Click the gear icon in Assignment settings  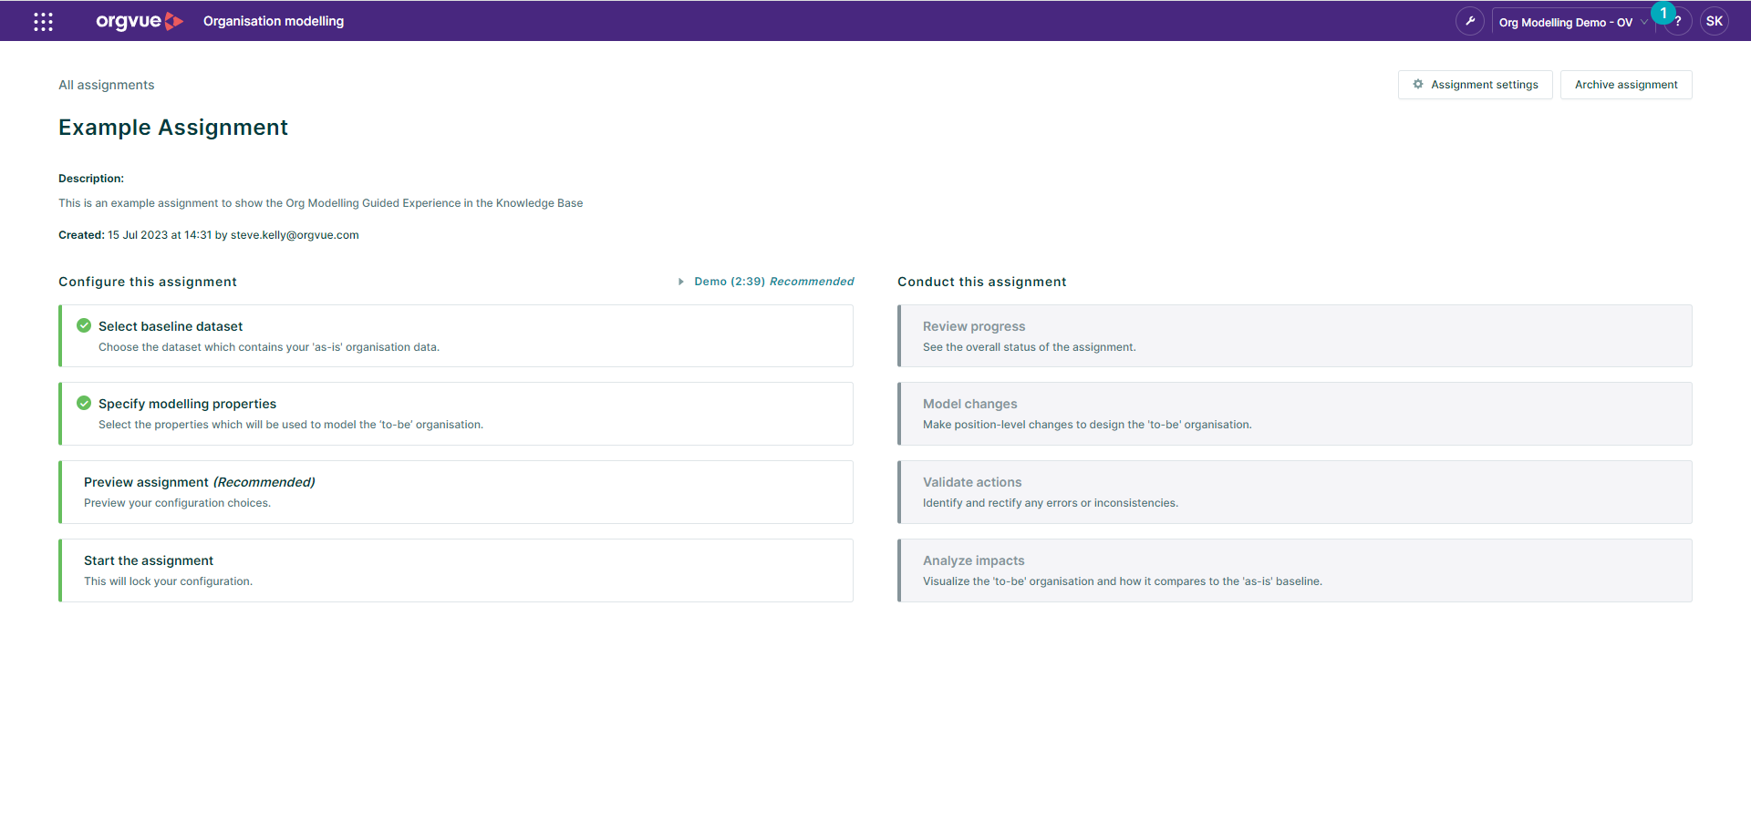pos(1418,84)
